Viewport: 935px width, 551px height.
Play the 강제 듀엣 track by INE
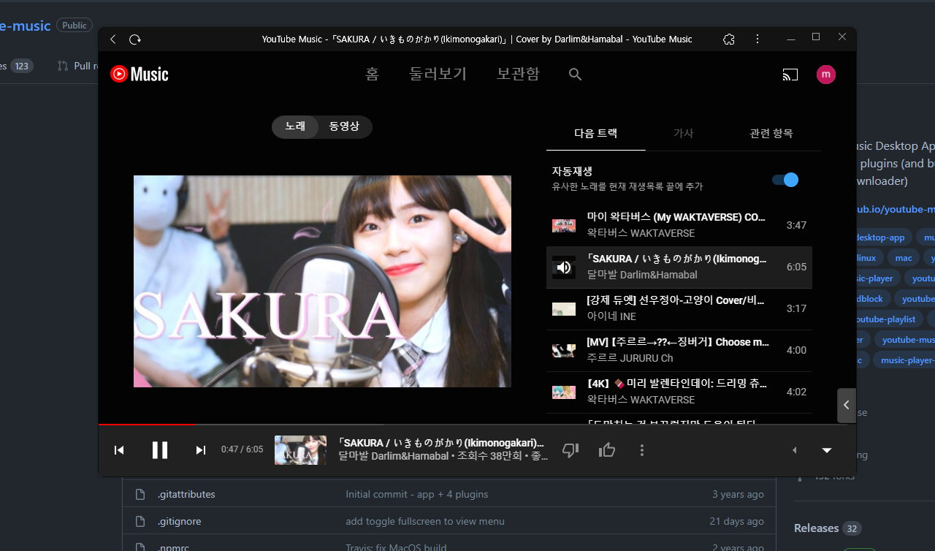click(679, 308)
